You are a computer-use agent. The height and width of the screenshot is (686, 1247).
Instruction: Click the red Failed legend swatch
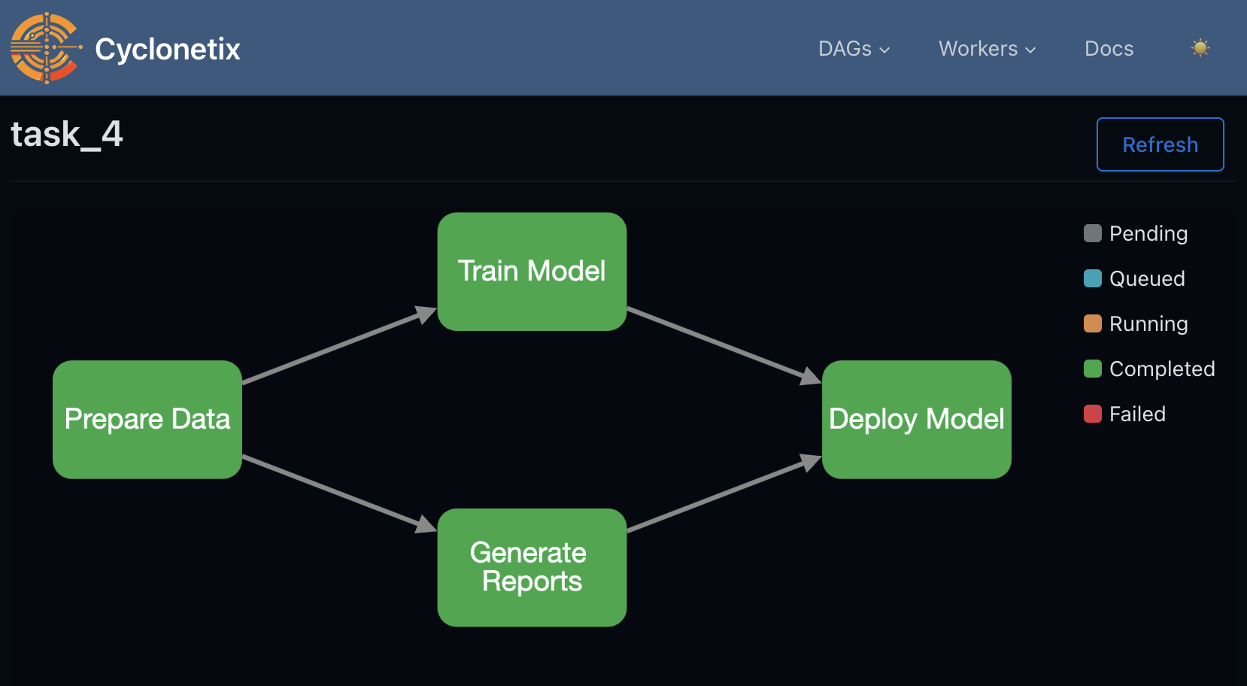(1092, 414)
